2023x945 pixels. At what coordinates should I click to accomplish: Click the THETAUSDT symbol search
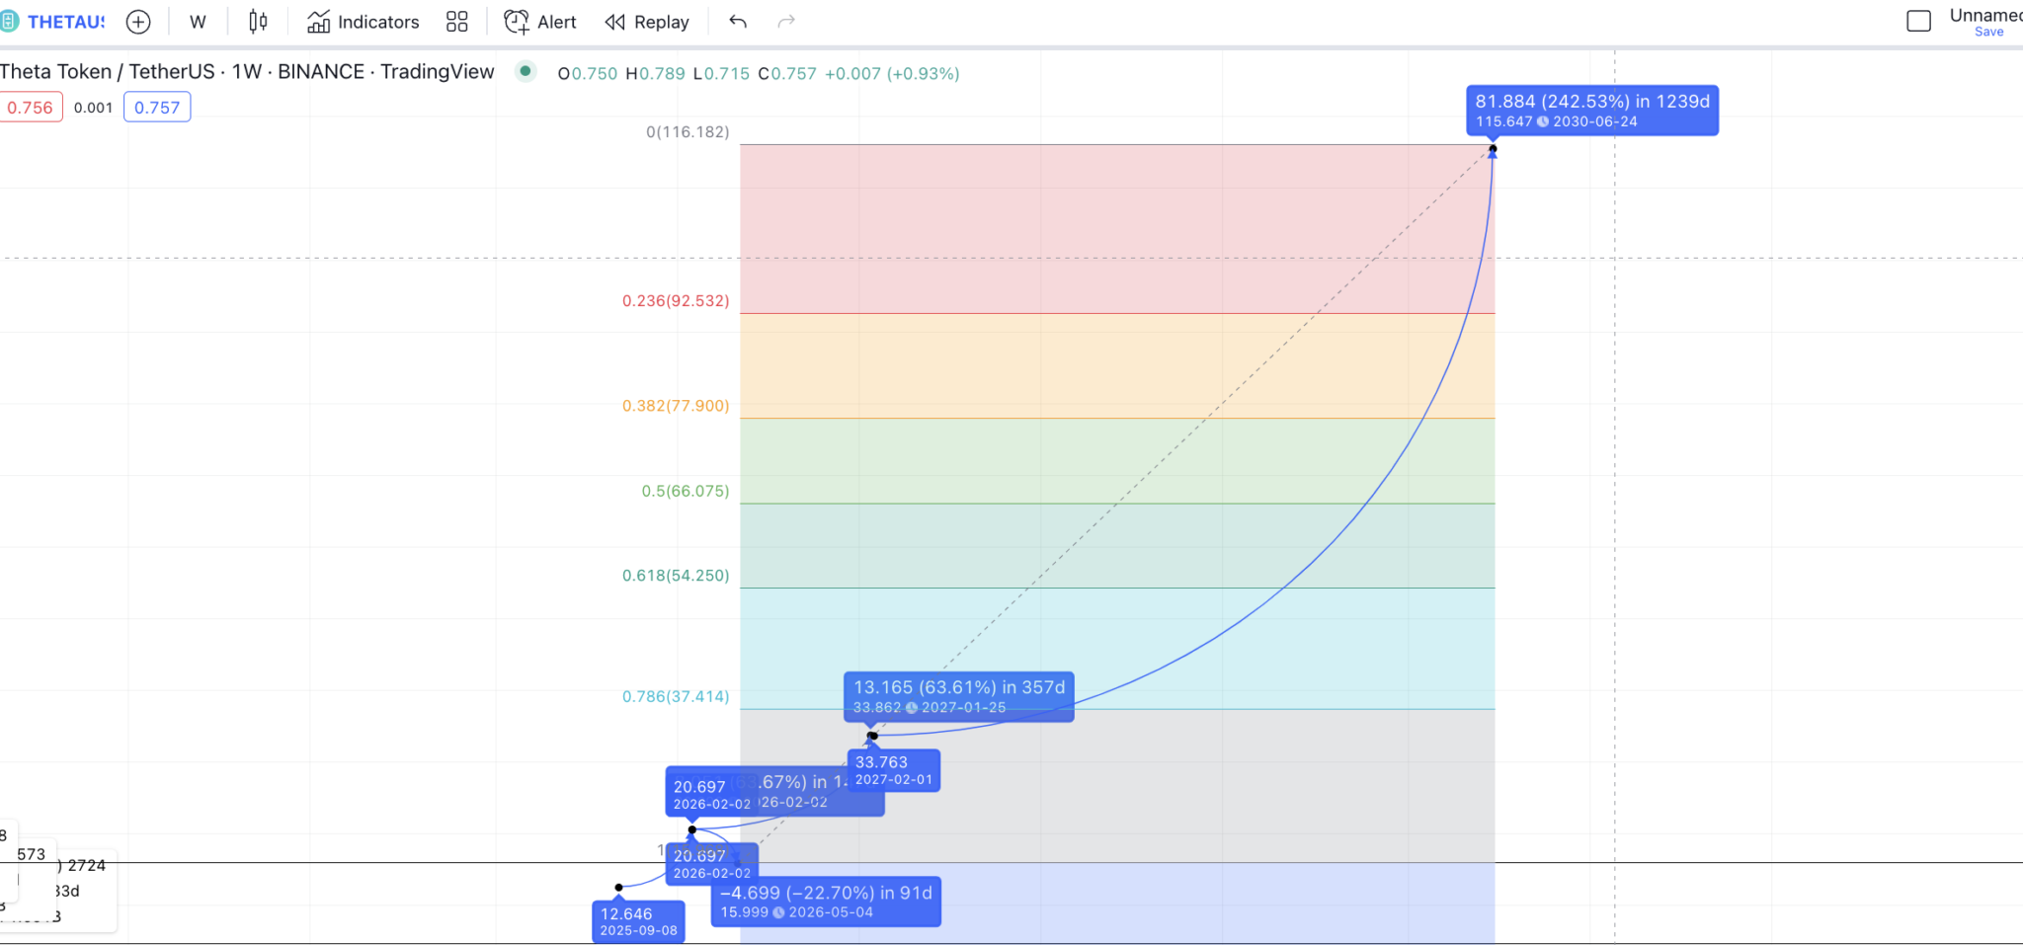(x=53, y=22)
